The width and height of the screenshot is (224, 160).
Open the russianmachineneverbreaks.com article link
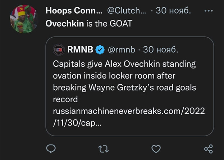pos(129,111)
